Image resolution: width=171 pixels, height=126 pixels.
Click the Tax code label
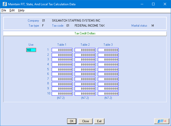58,26
